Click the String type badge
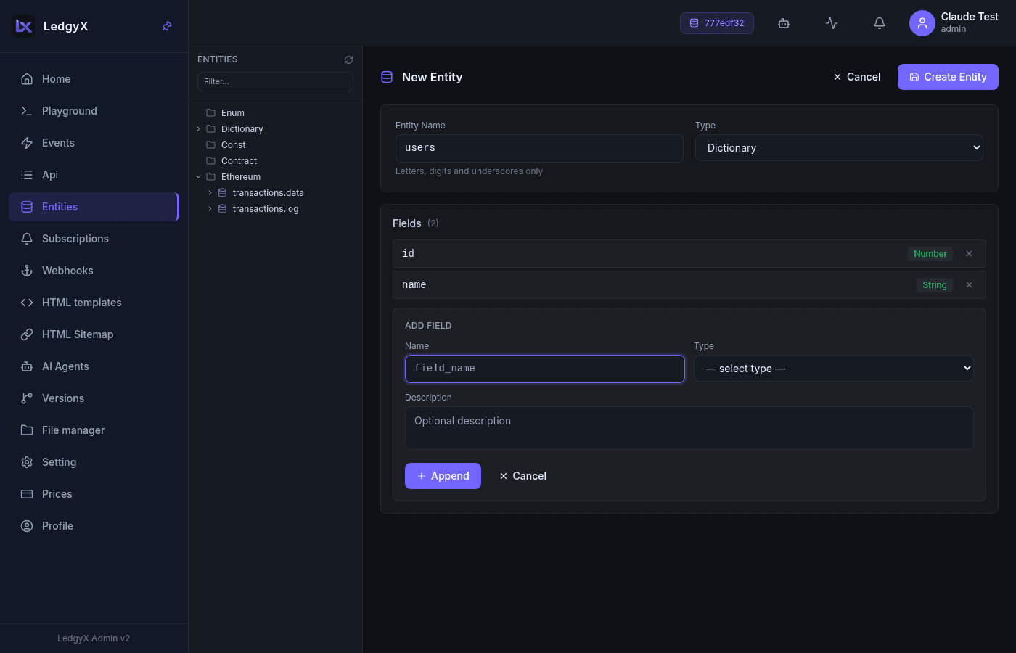 (935, 285)
